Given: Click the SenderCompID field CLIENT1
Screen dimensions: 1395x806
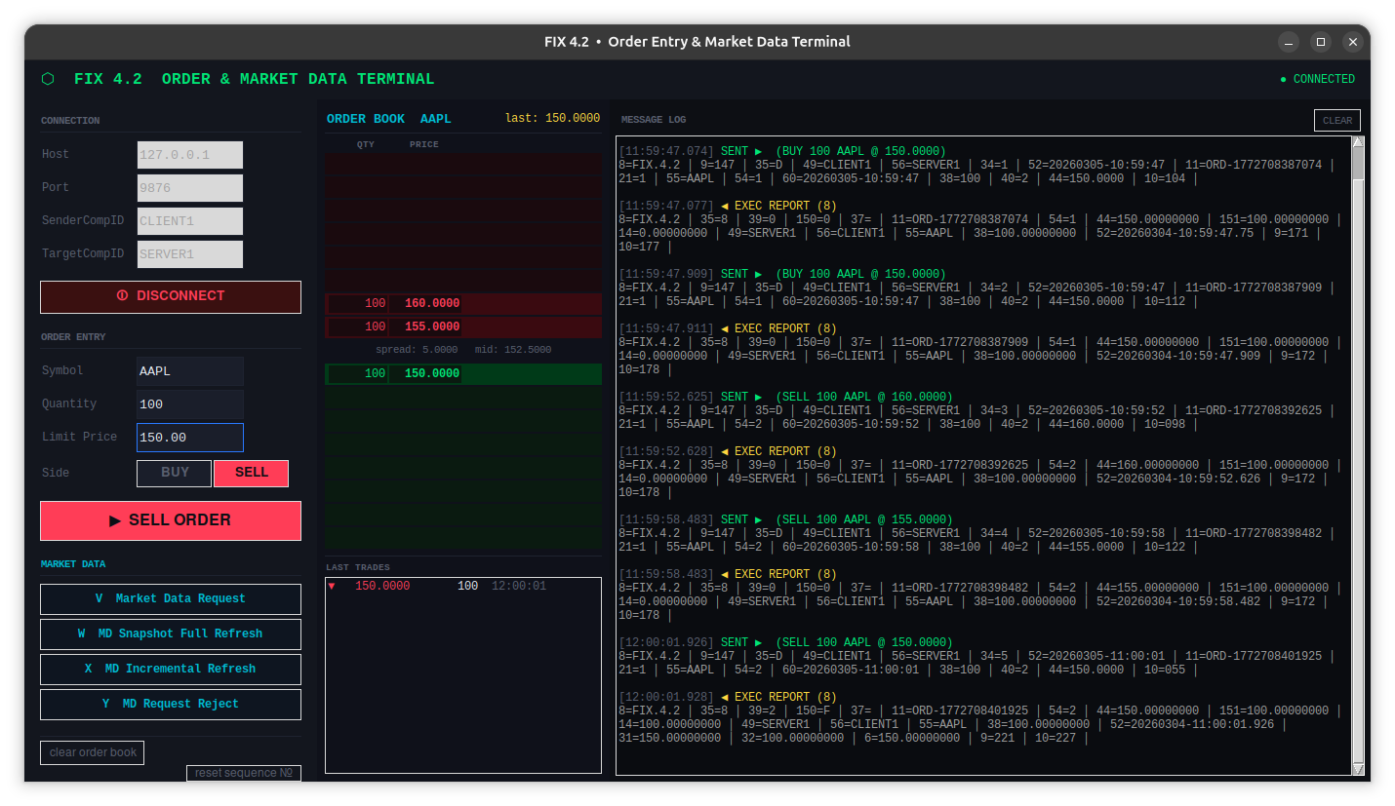Looking at the screenshot, I should point(190,221).
